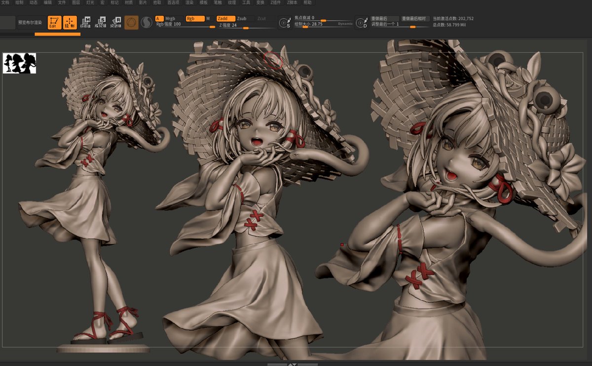The width and height of the screenshot is (592, 366).
Task: Click the 移动轴 (Move) gyro icon
Action: [86, 22]
